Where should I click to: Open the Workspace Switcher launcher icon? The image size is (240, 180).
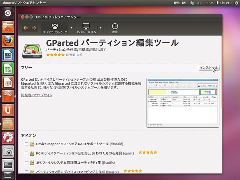click(x=8, y=165)
